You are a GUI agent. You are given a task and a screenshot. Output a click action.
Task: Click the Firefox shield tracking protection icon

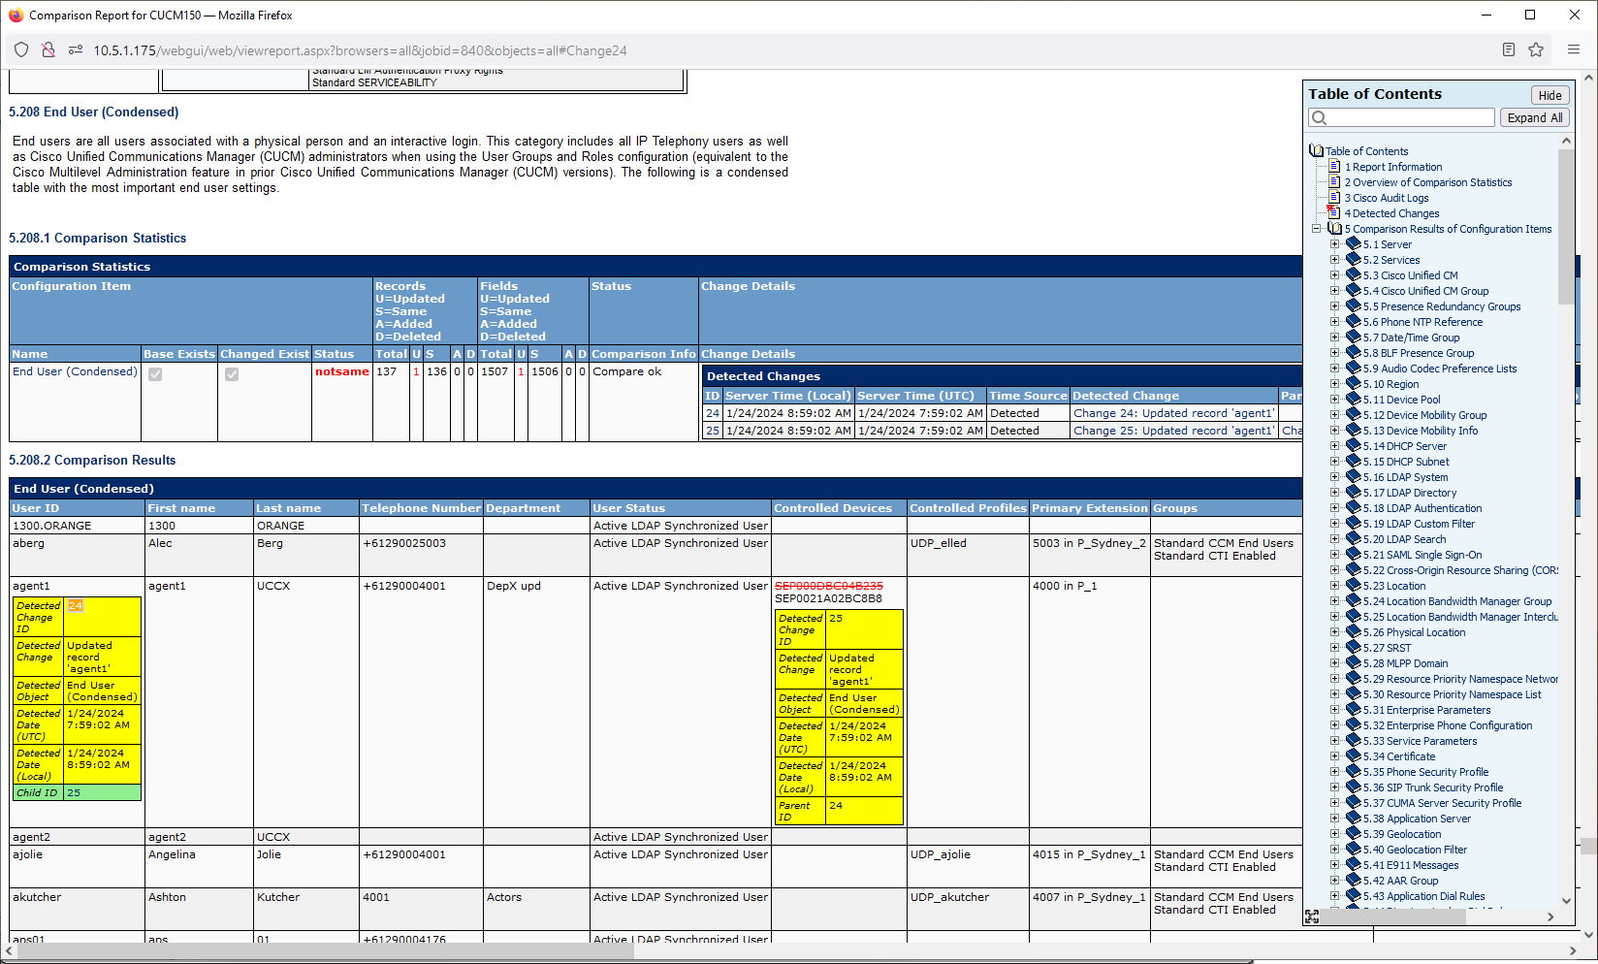pos(21,50)
